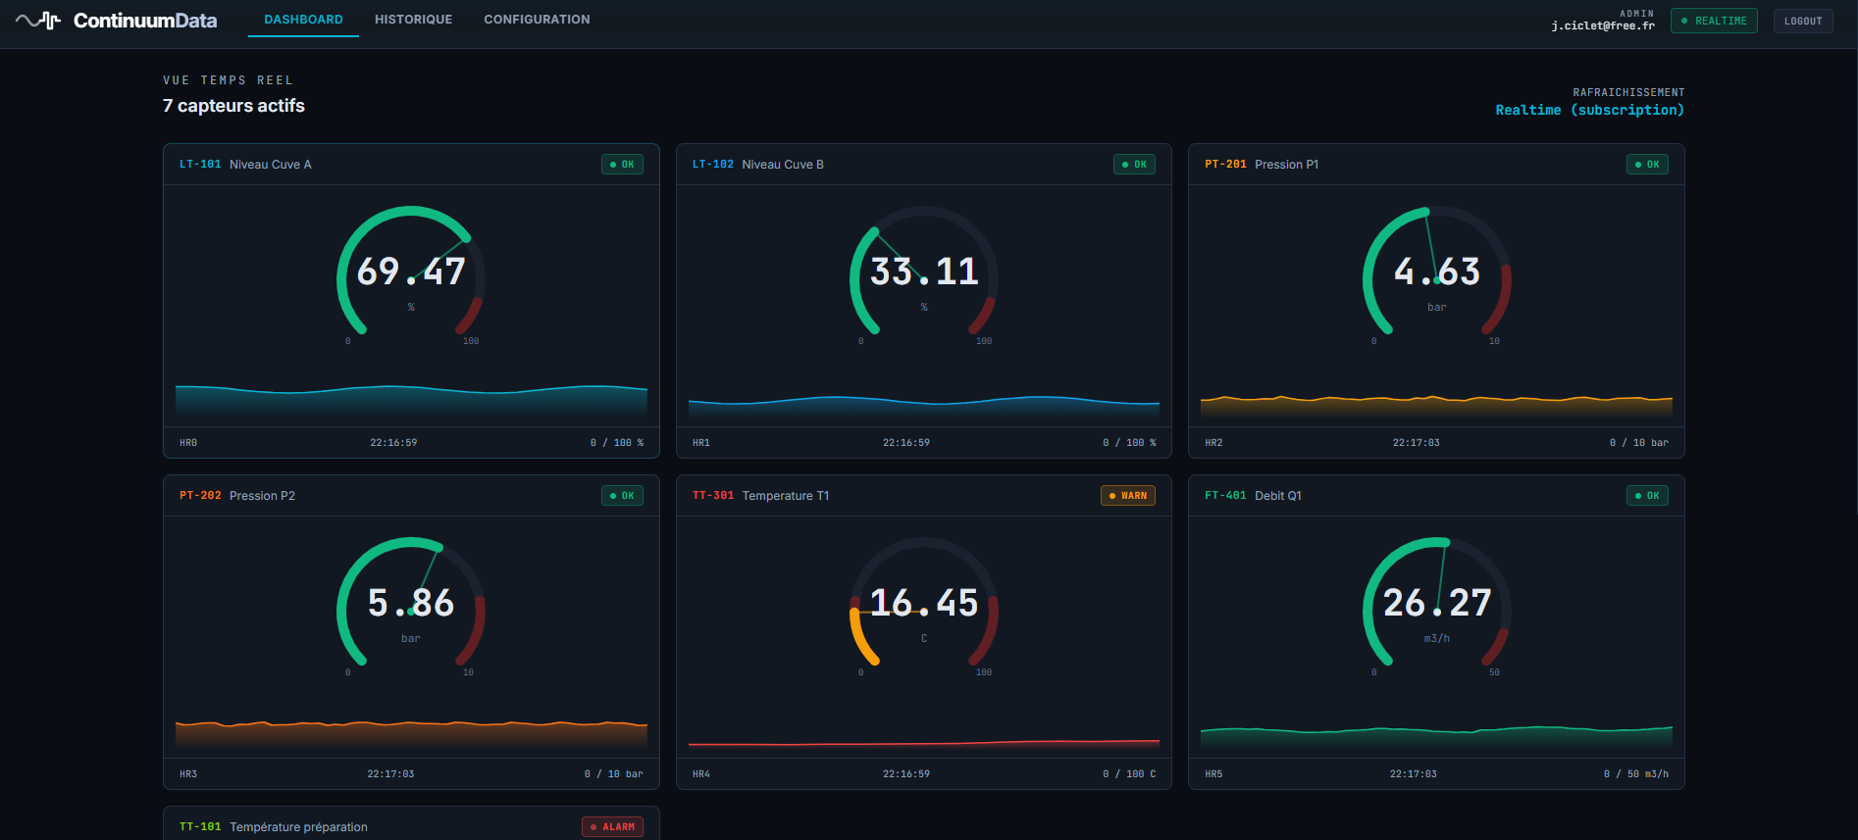Click the TT-301 red trend sparkline
1858x840 pixels.
pos(924,746)
